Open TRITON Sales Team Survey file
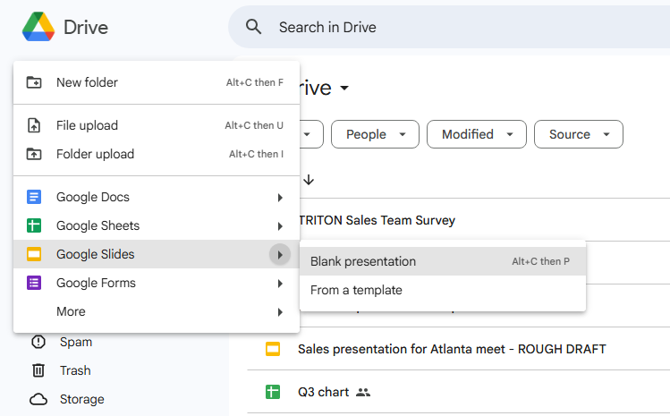Viewport: 670px width, 416px height. [x=377, y=220]
